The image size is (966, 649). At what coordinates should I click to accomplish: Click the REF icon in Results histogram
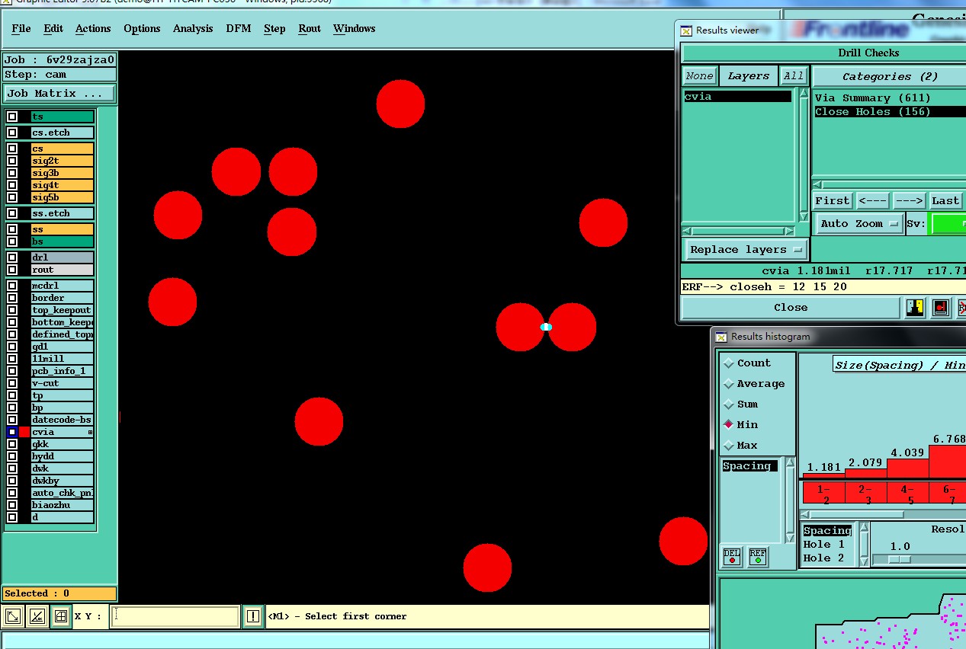[x=758, y=557]
